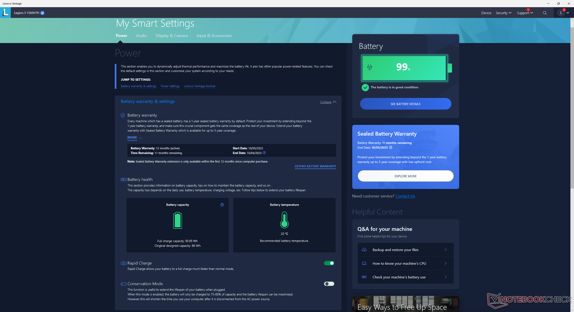Image resolution: width=574 pixels, height=312 pixels.
Task: Click the EXPLORE MORE button
Action: tap(405, 176)
